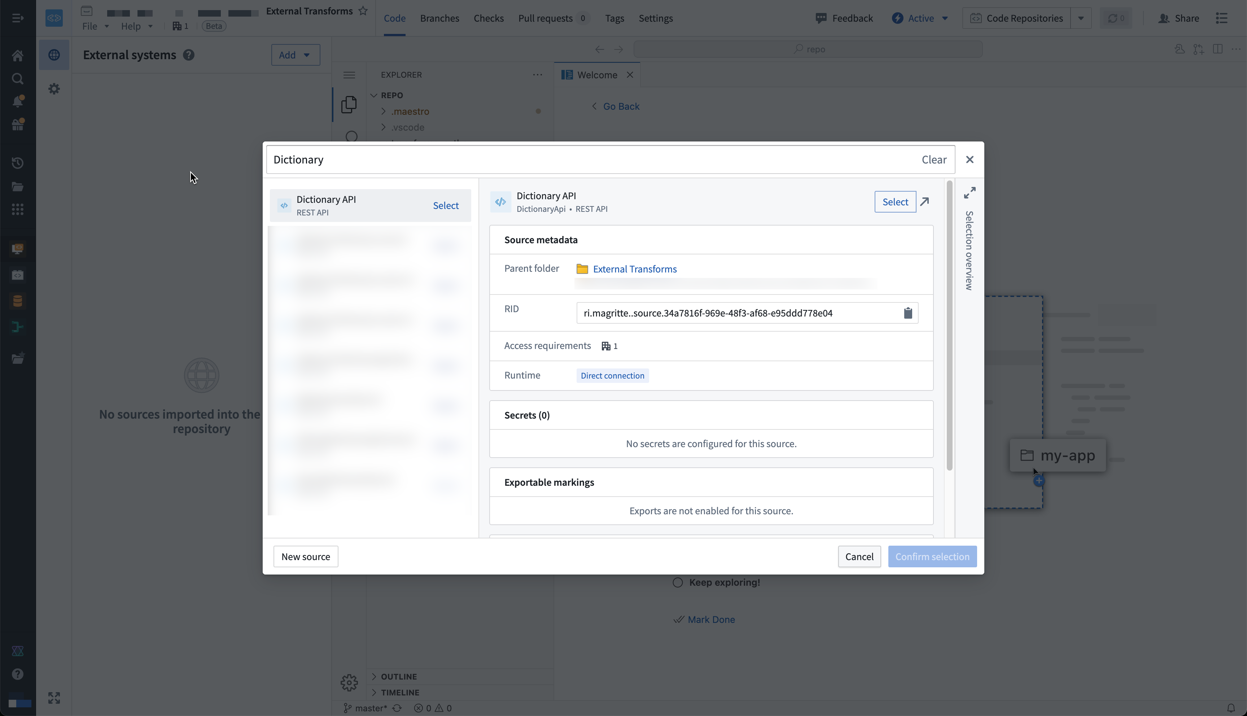The width and height of the screenshot is (1247, 716).
Task: Switch to the Branches tab
Action: point(439,18)
